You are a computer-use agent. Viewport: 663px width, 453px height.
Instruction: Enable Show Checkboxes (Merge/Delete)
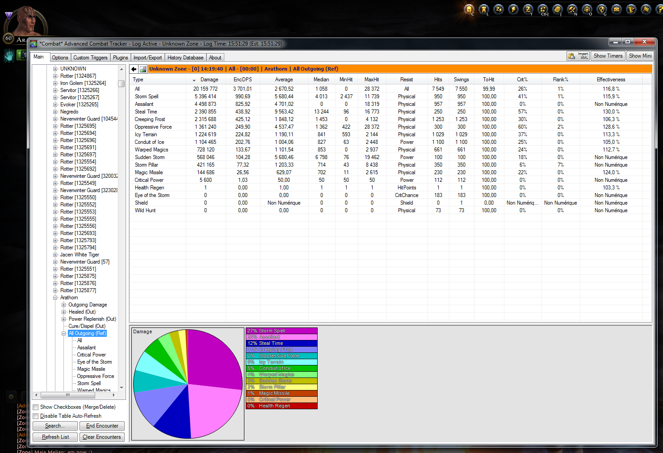point(35,407)
